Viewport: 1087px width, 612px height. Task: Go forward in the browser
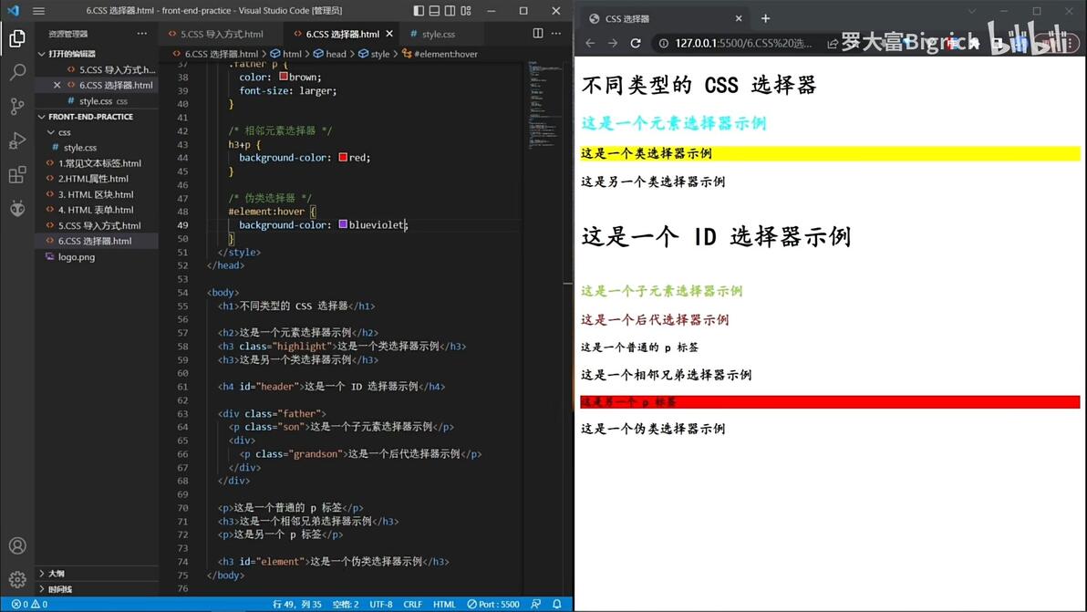(x=613, y=43)
